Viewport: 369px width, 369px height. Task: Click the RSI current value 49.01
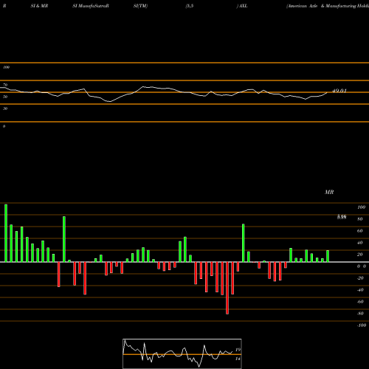339,91
